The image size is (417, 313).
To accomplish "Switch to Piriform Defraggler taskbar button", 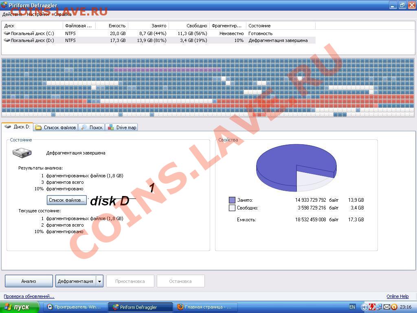I will click(x=140, y=307).
